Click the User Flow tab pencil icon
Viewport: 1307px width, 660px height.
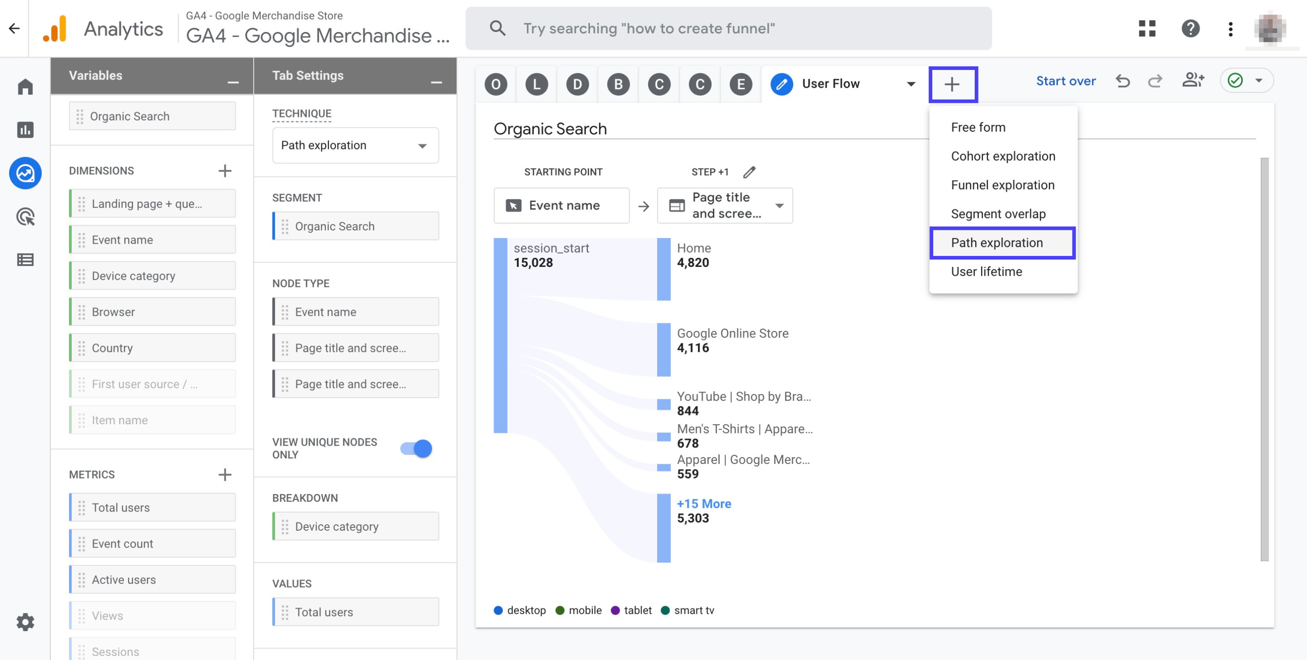(x=781, y=84)
